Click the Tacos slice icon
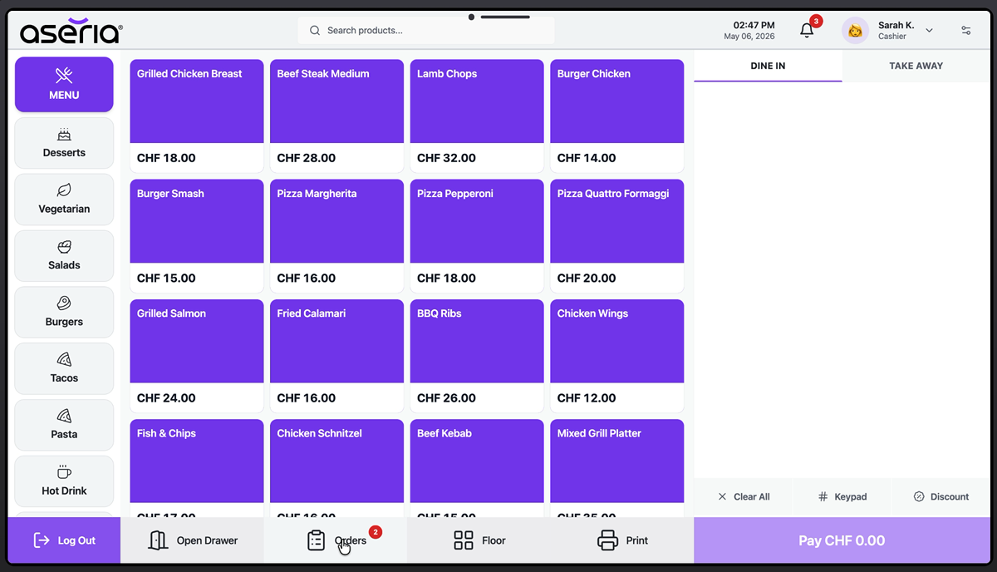Screen dimensions: 997x572 coord(64,360)
